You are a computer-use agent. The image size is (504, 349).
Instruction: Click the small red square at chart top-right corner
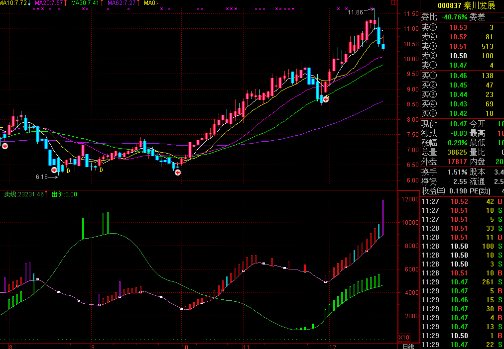(x=393, y=2)
